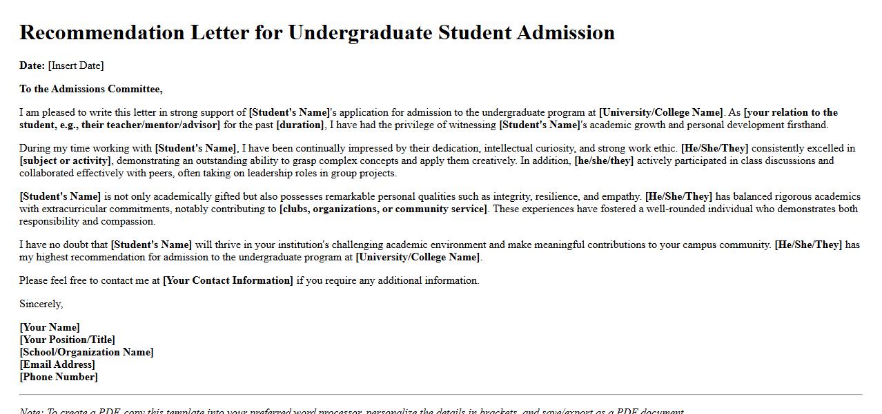Click the [School/Organization Name] placeholder
This screenshot has width=882, height=414.
click(x=86, y=352)
